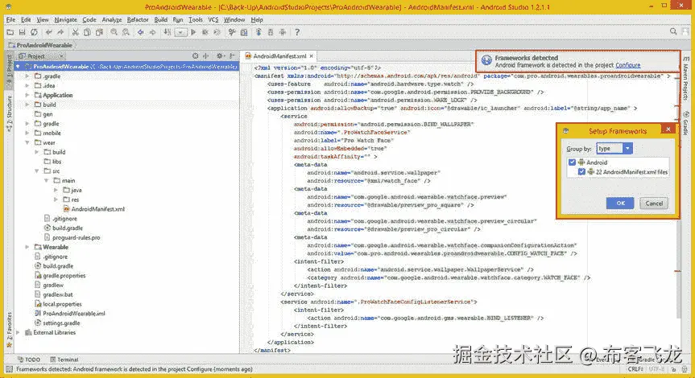Open the TODO tool window
The height and width of the screenshot is (378, 695).
coord(29,360)
